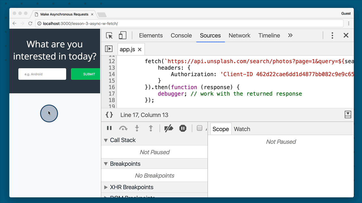Open the Watch tab
The height and width of the screenshot is (203, 362).
click(x=242, y=129)
